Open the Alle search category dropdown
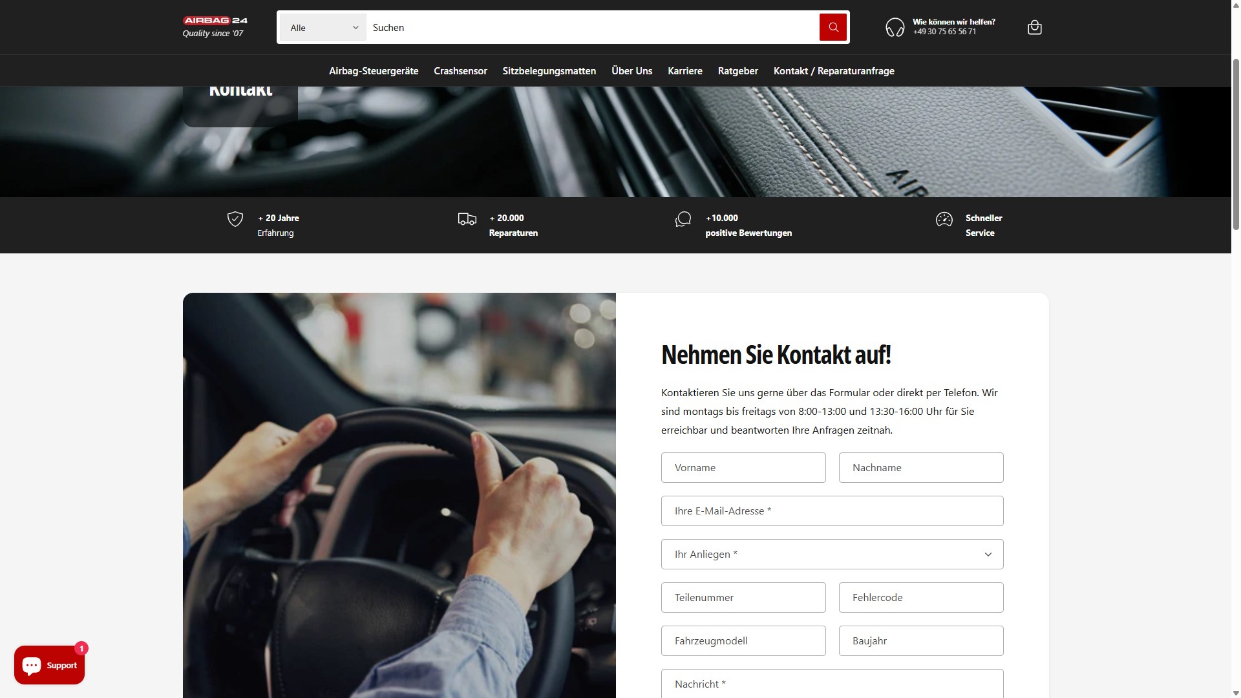The height and width of the screenshot is (698, 1241). tap(323, 27)
